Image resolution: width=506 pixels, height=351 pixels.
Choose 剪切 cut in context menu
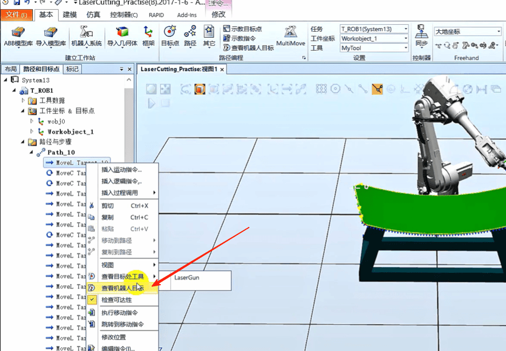click(x=122, y=206)
